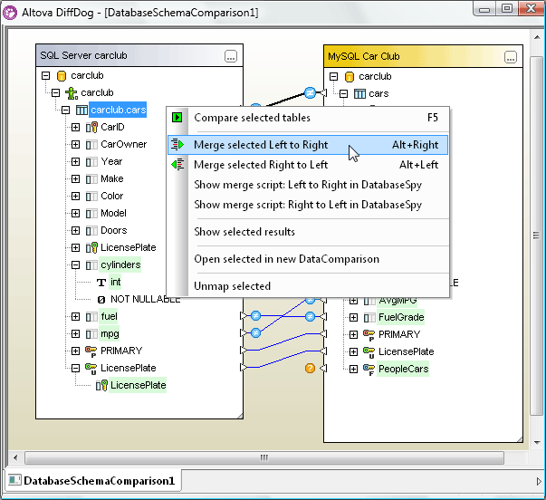Click the left LicensePlate unique key icon
Viewport: 546px width, 500px height.
(91, 369)
